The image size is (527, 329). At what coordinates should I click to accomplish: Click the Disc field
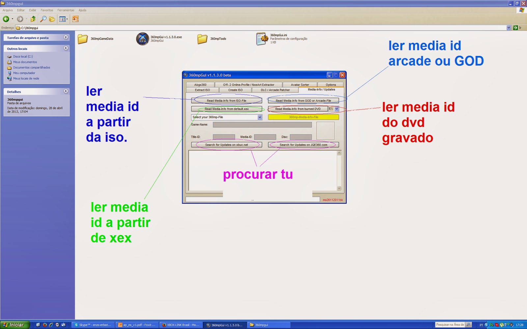point(301,137)
